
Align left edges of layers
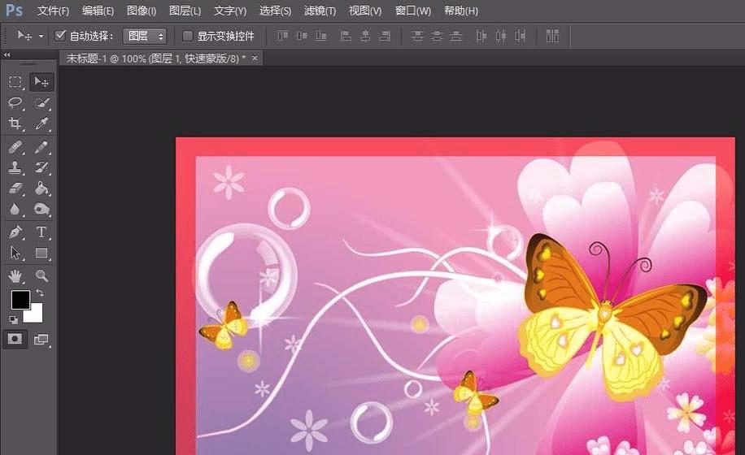(x=346, y=36)
